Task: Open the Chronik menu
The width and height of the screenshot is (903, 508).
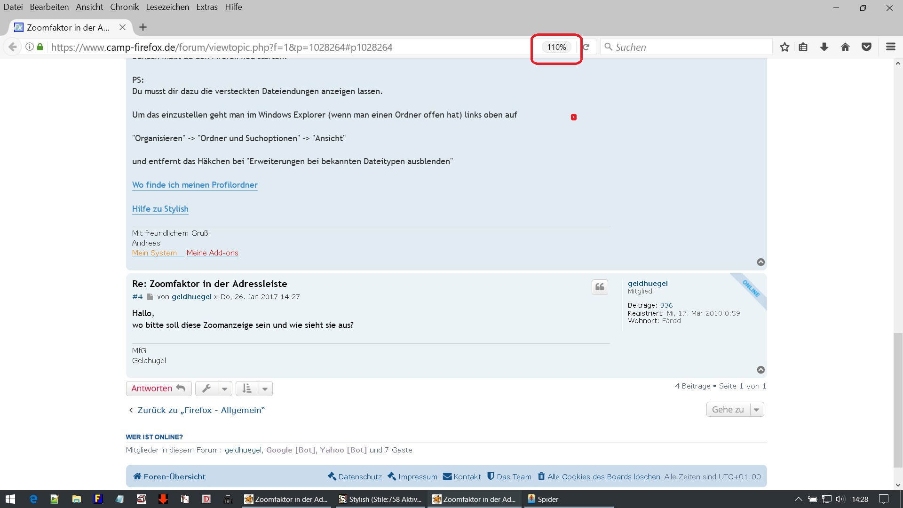Action: pyautogui.click(x=124, y=7)
